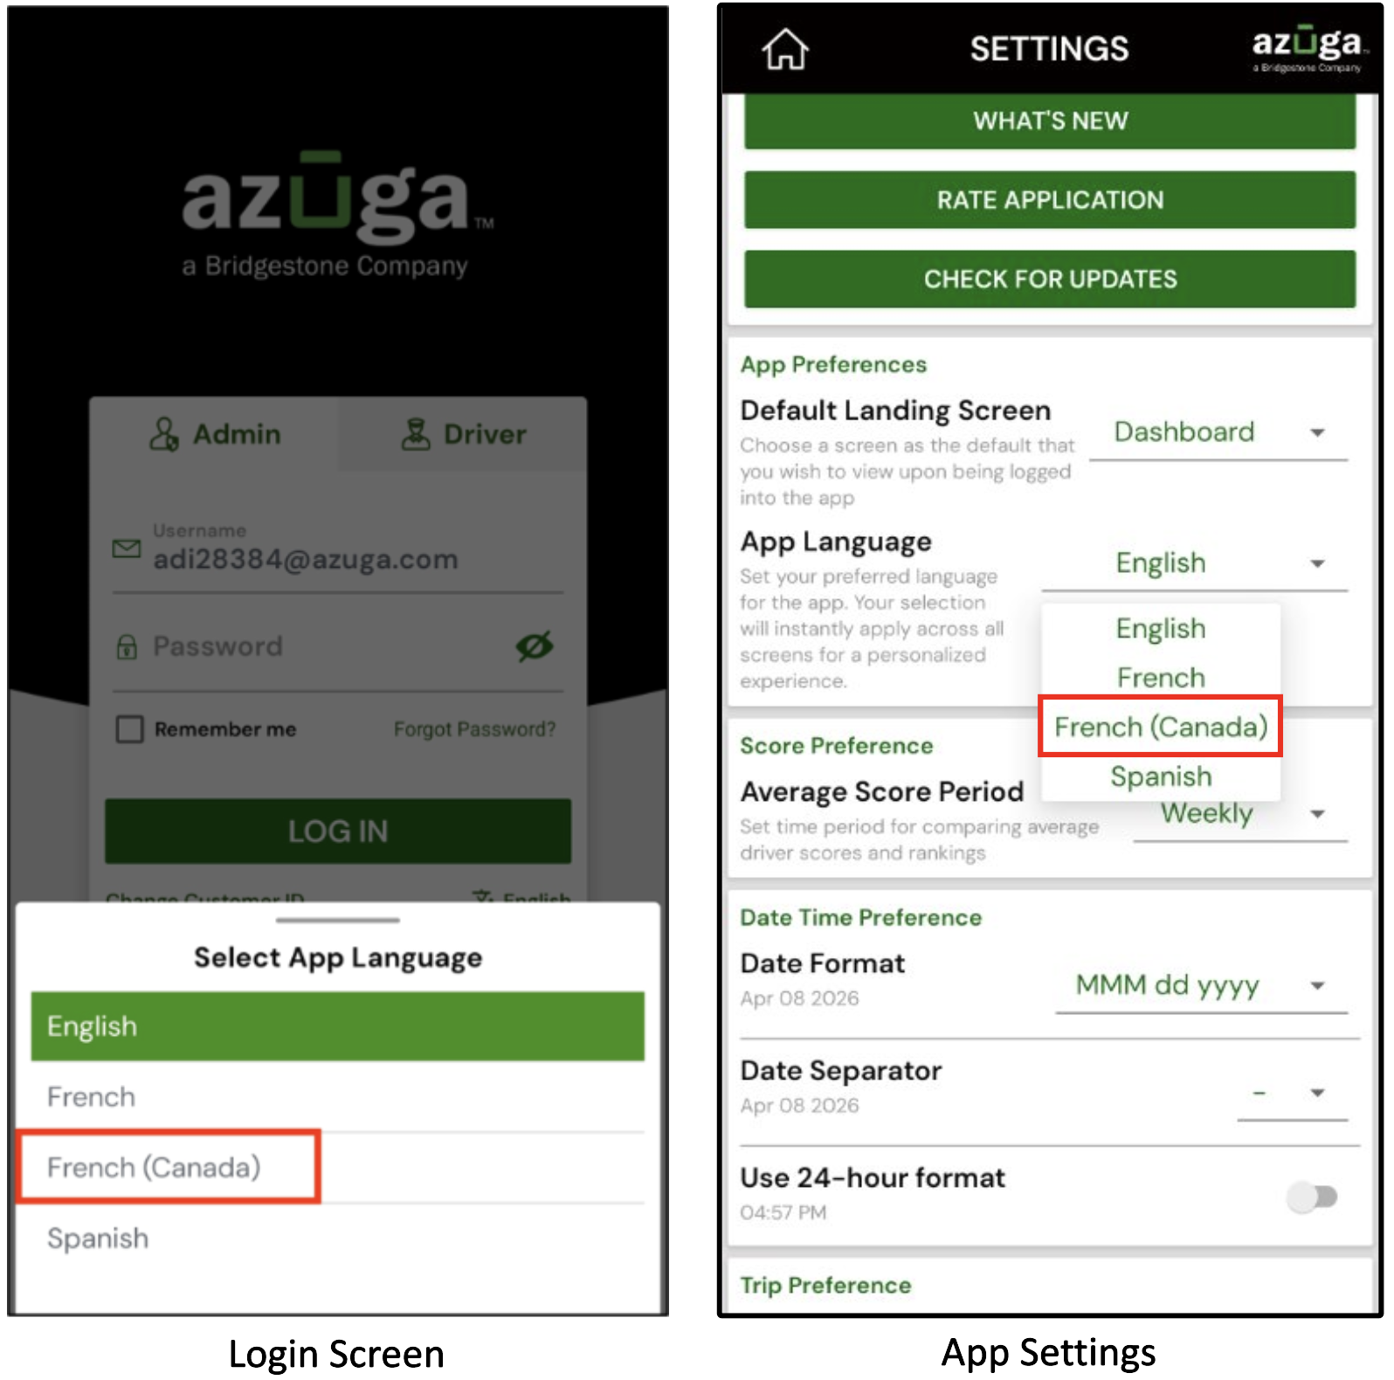Click the large Azuga login logo
This screenshot has width=1394, height=1380.
[337, 214]
